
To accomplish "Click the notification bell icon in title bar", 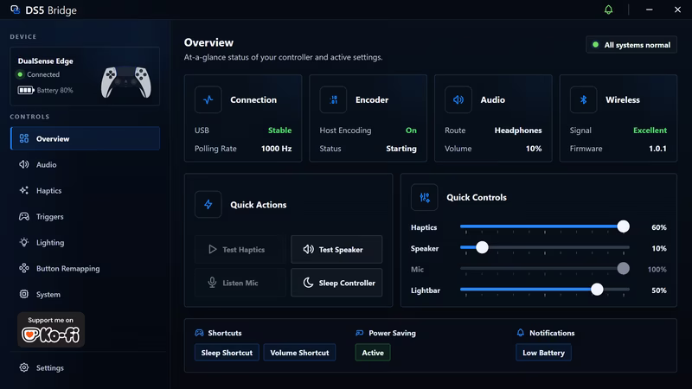I will [x=608, y=10].
